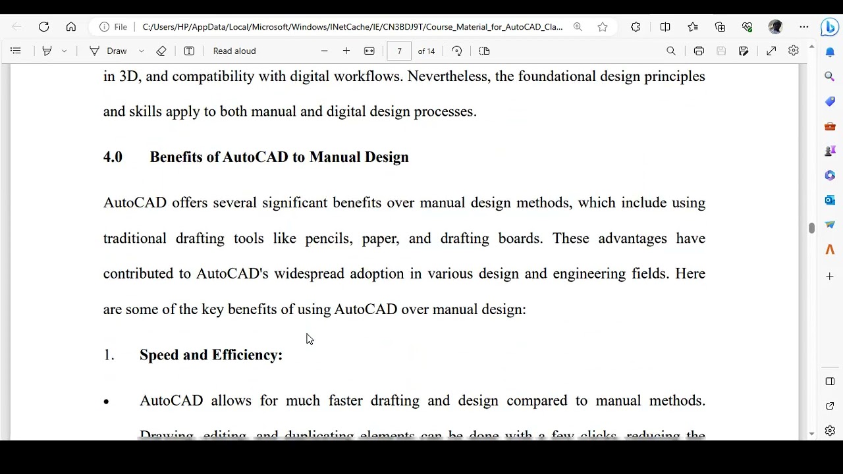Expand the Draw options dropdown arrow
843x474 pixels.
[141, 51]
